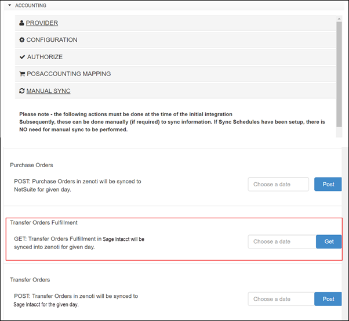Click the Configuration gear icon

[x=22, y=39]
